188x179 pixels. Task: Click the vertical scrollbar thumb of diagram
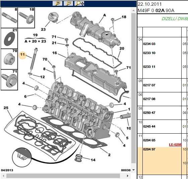(x=133, y=88)
